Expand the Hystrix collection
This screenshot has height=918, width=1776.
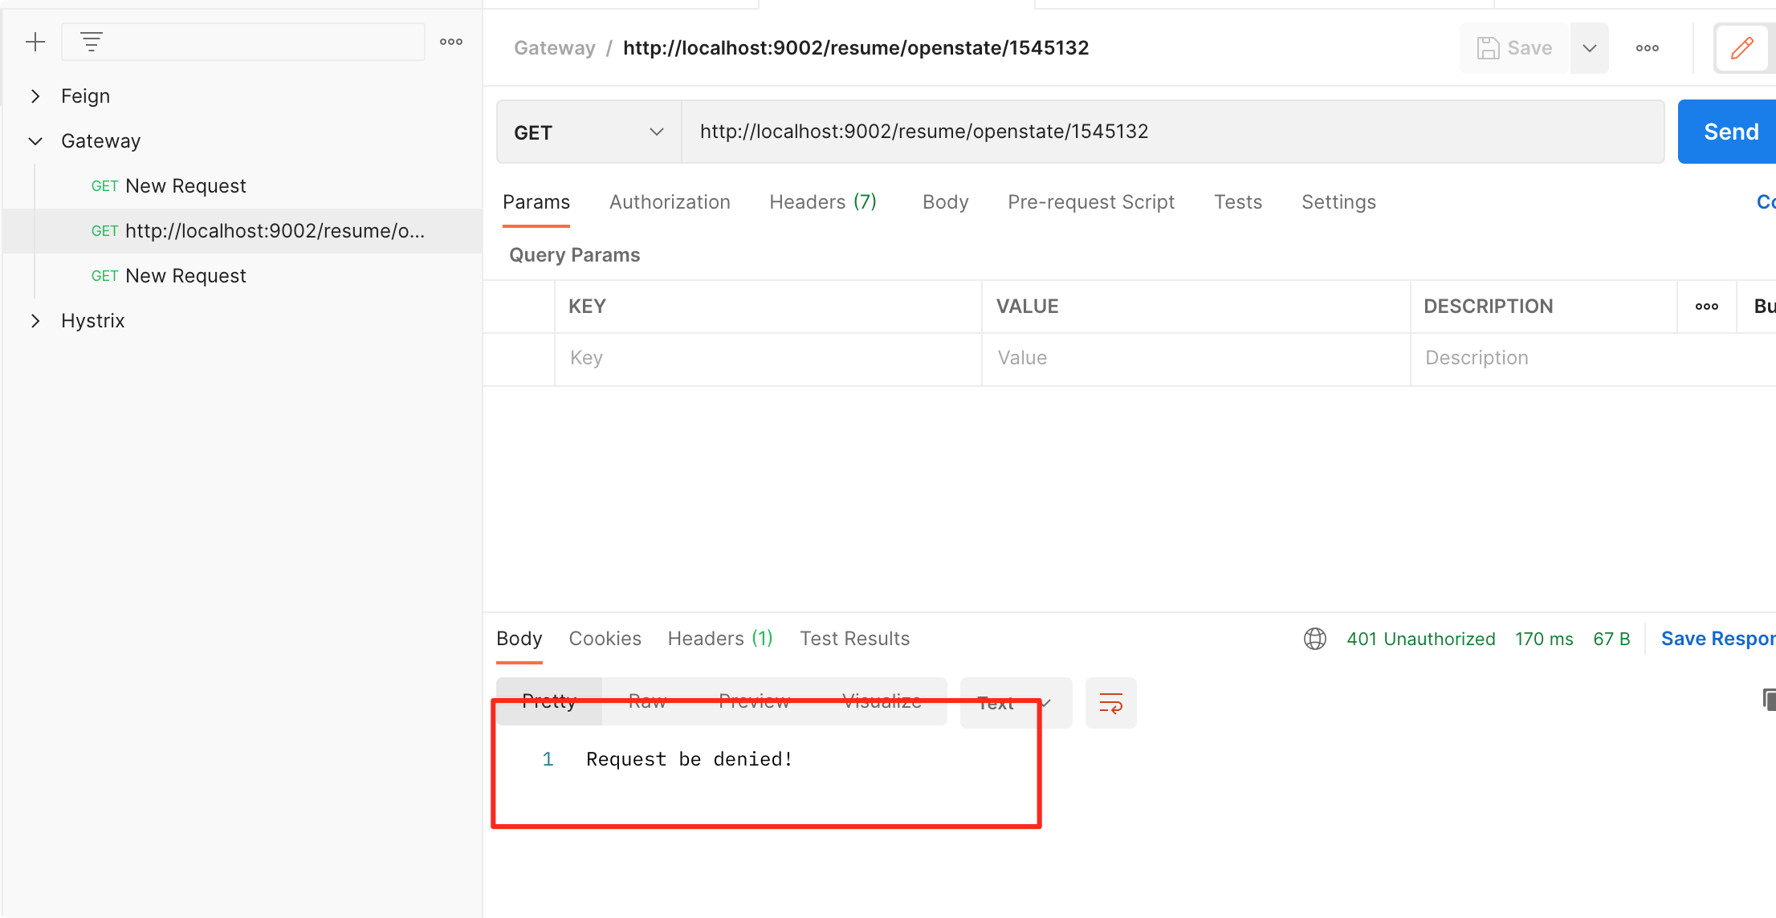pyautogui.click(x=35, y=321)
